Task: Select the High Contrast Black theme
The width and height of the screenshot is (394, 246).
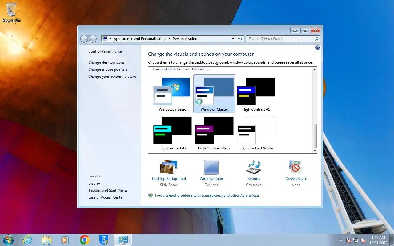Action: coord(214,133)
